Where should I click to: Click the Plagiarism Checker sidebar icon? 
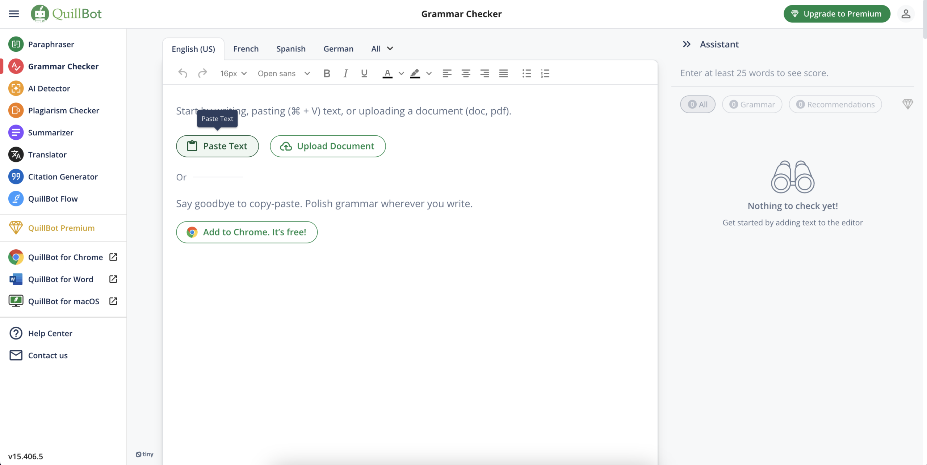pyautogui.click(x=16, y=110)
